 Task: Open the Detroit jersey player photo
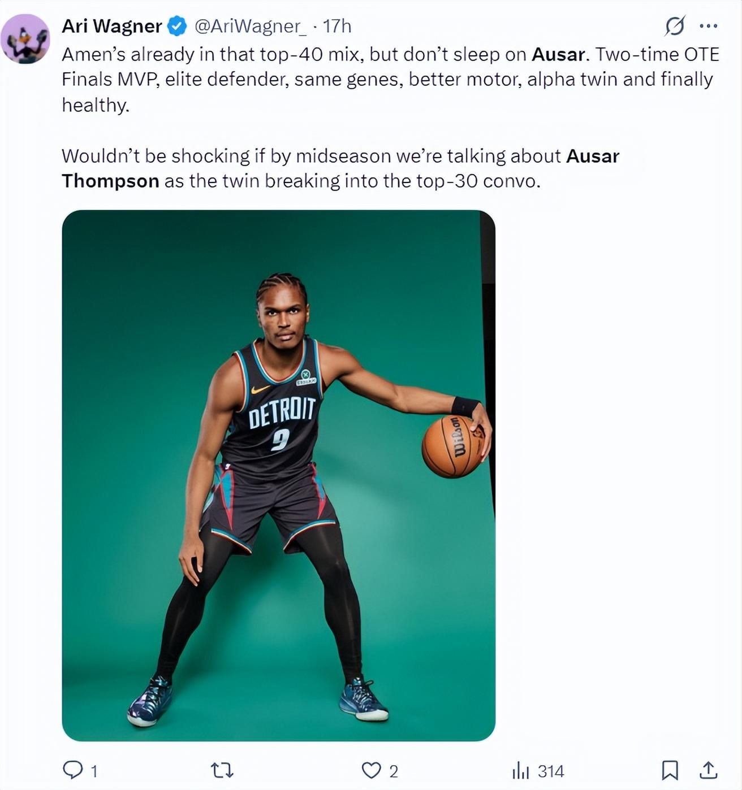coord(278,475)
